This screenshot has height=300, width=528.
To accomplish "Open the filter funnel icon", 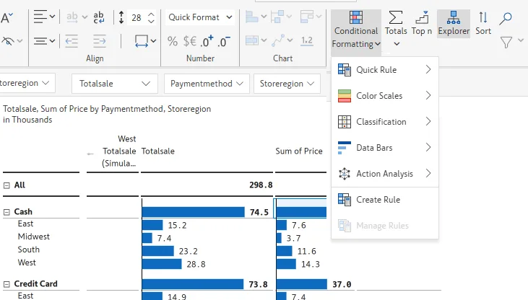I will [506, 43].
